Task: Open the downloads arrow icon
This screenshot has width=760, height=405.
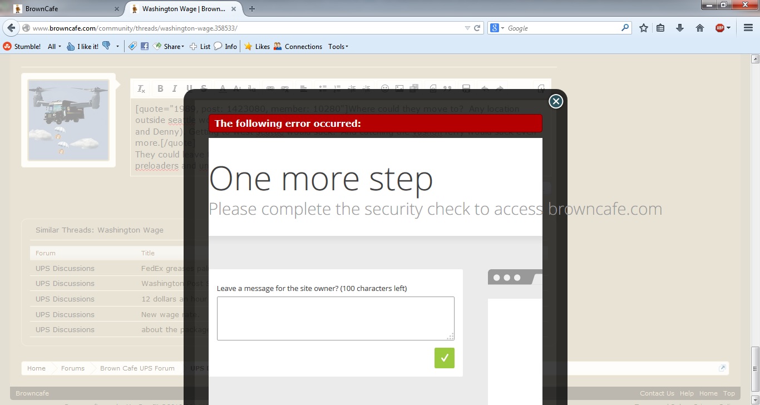Action: click(679, 28)
